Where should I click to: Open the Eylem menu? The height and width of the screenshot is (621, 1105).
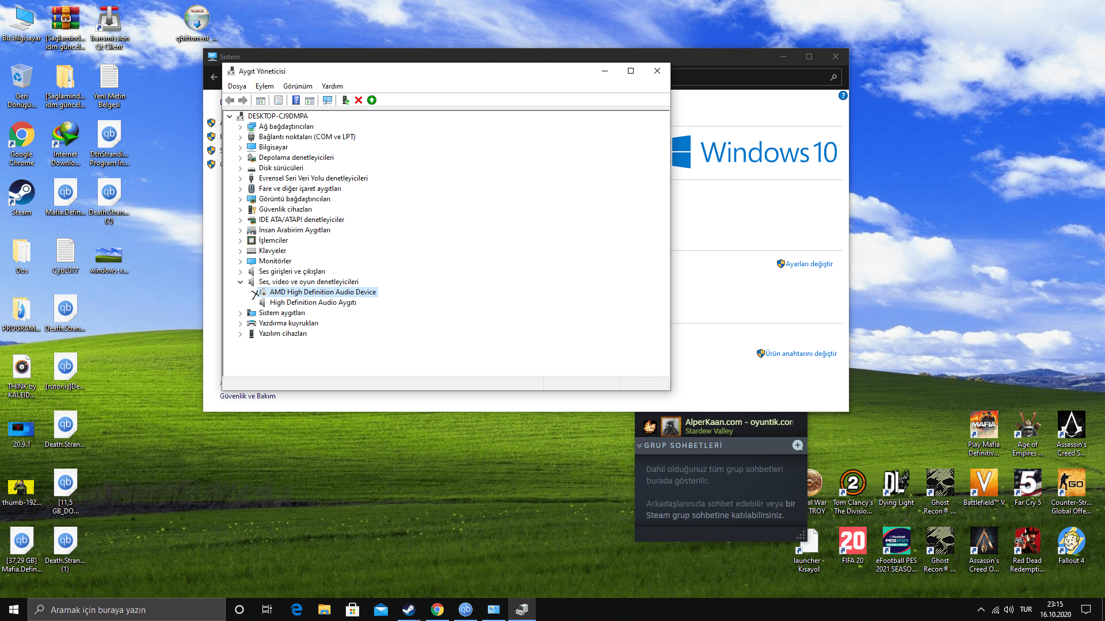pos(264,86)
